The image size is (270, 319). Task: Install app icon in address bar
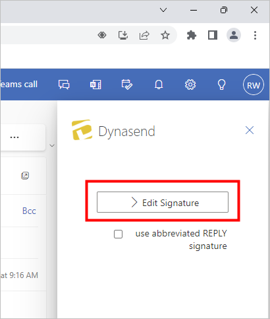pyautogui.click(x=123, y=35)
